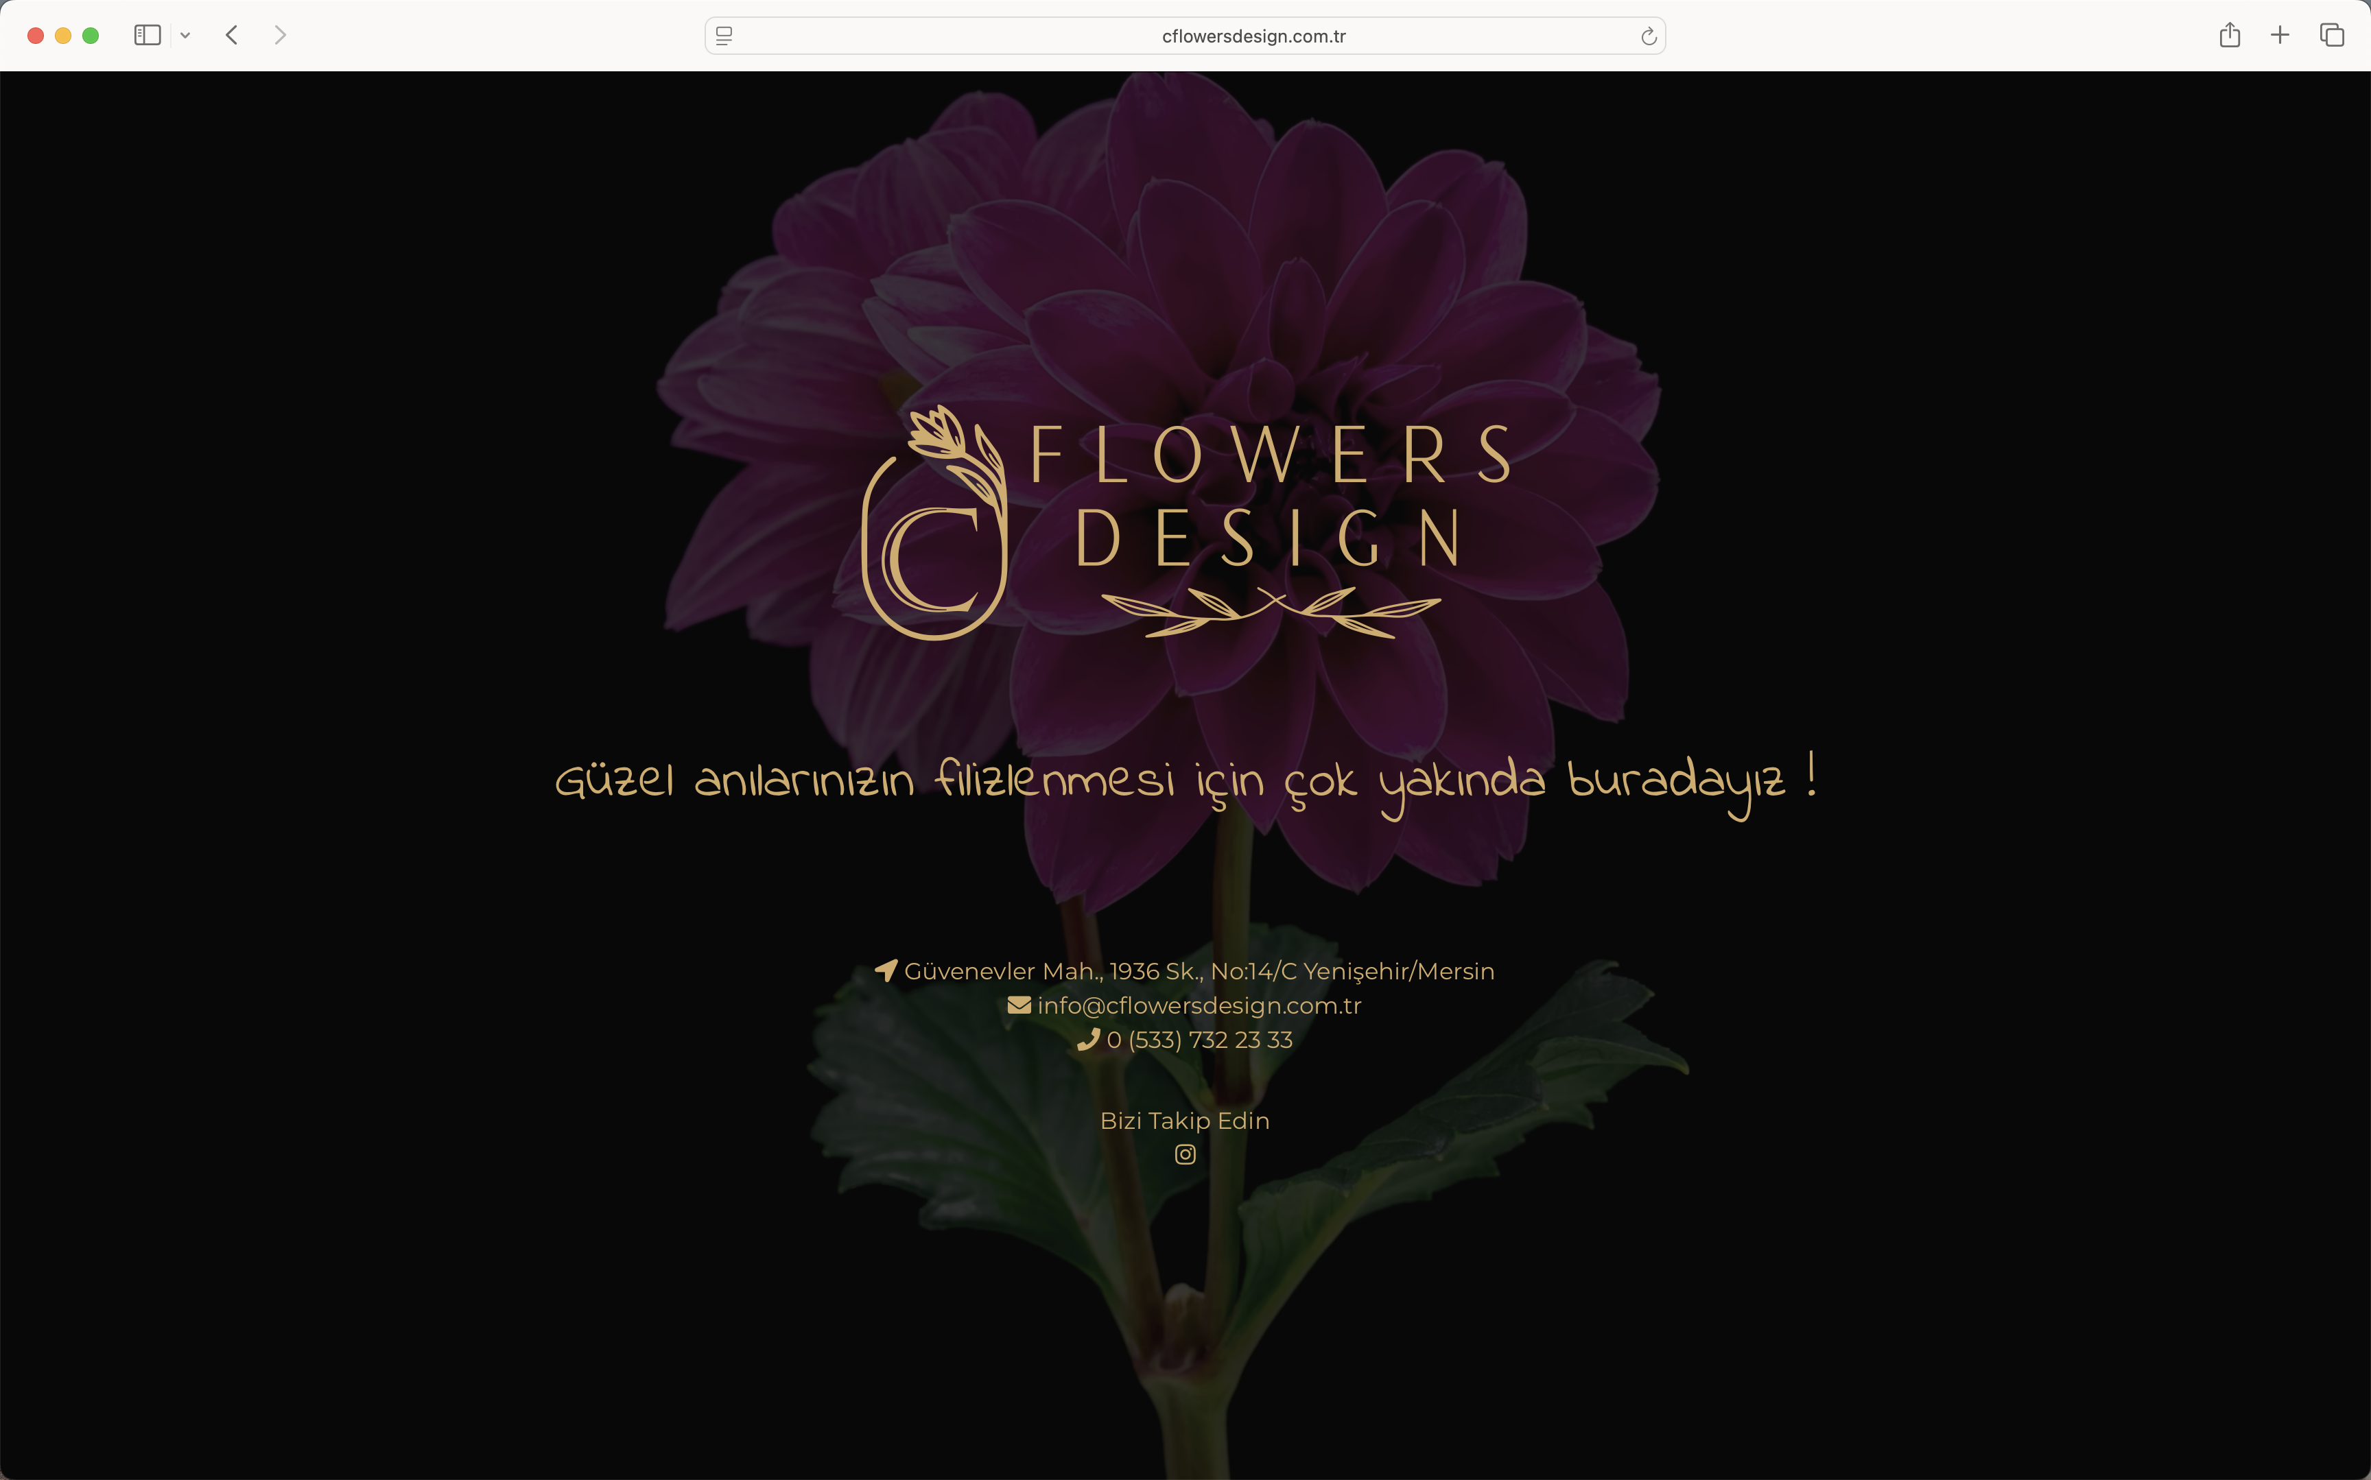This screenshot has width=2371, height=1480.
Task: Open the Instagram profile icon
Action: pos(1185,1154)
